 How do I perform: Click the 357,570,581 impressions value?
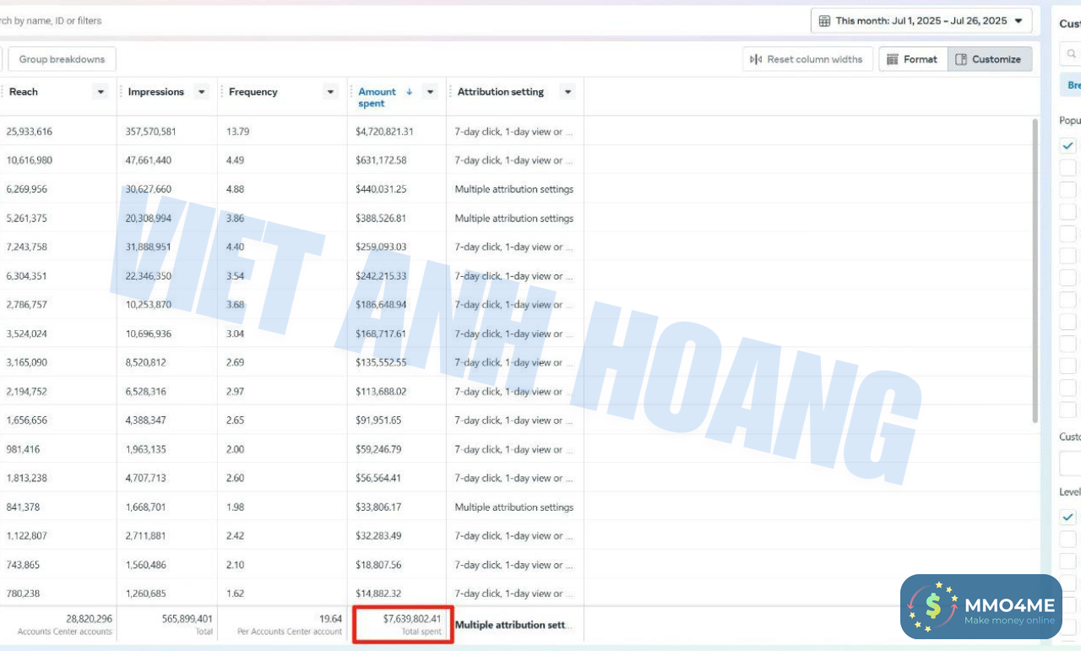(x=151, y=132)
